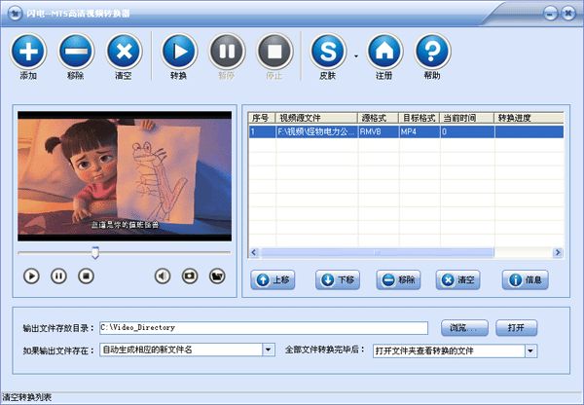584x405 pixels.
Task: Click the video preview seek slider handle
Action: pyautogui.click(x=94, y=252)
